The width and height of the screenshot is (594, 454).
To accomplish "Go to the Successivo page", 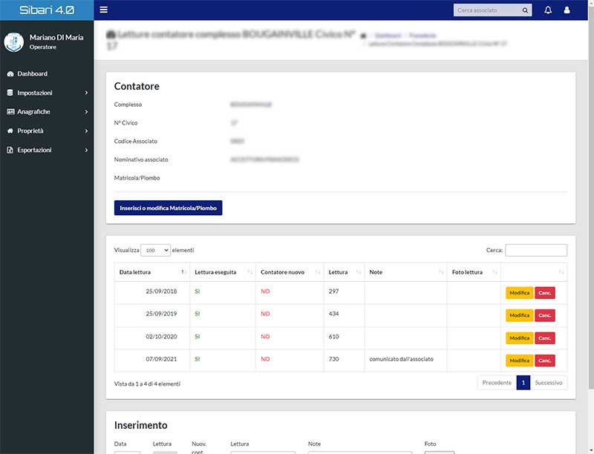I will point(549,383).
